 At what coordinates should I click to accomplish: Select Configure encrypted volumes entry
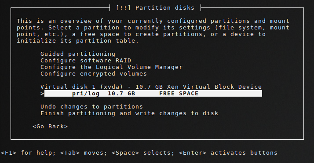tap(94, 74)
